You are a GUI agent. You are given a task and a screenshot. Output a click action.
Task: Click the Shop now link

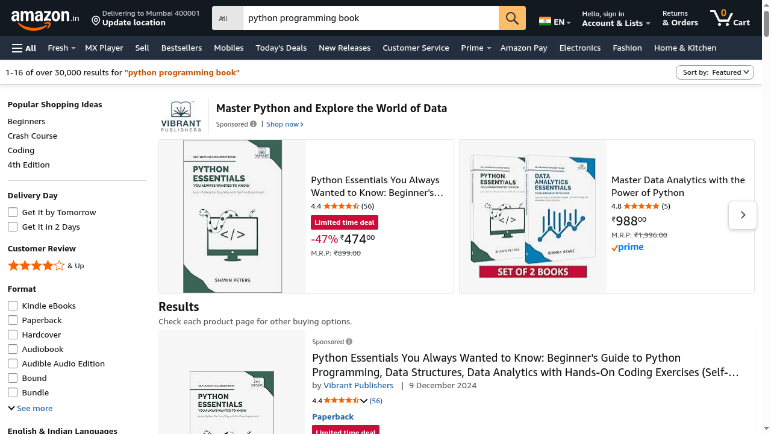285,124
